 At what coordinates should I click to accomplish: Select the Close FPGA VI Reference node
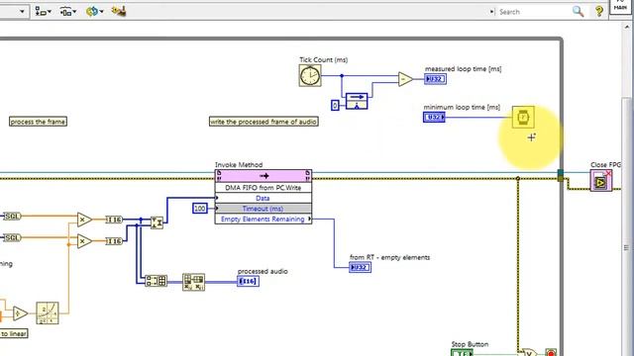coord(601,180)
